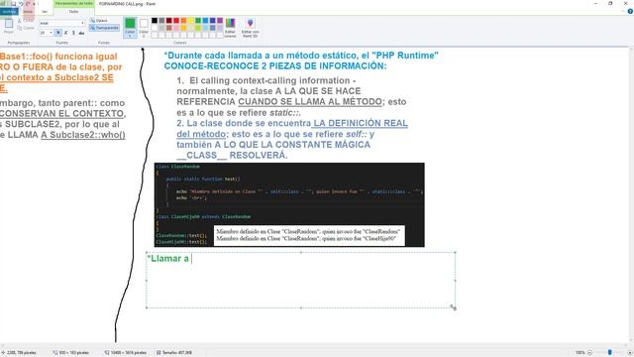Pick the purple color swatch
The width and height of the screenshot is (634, 357).
pos(220,20)
